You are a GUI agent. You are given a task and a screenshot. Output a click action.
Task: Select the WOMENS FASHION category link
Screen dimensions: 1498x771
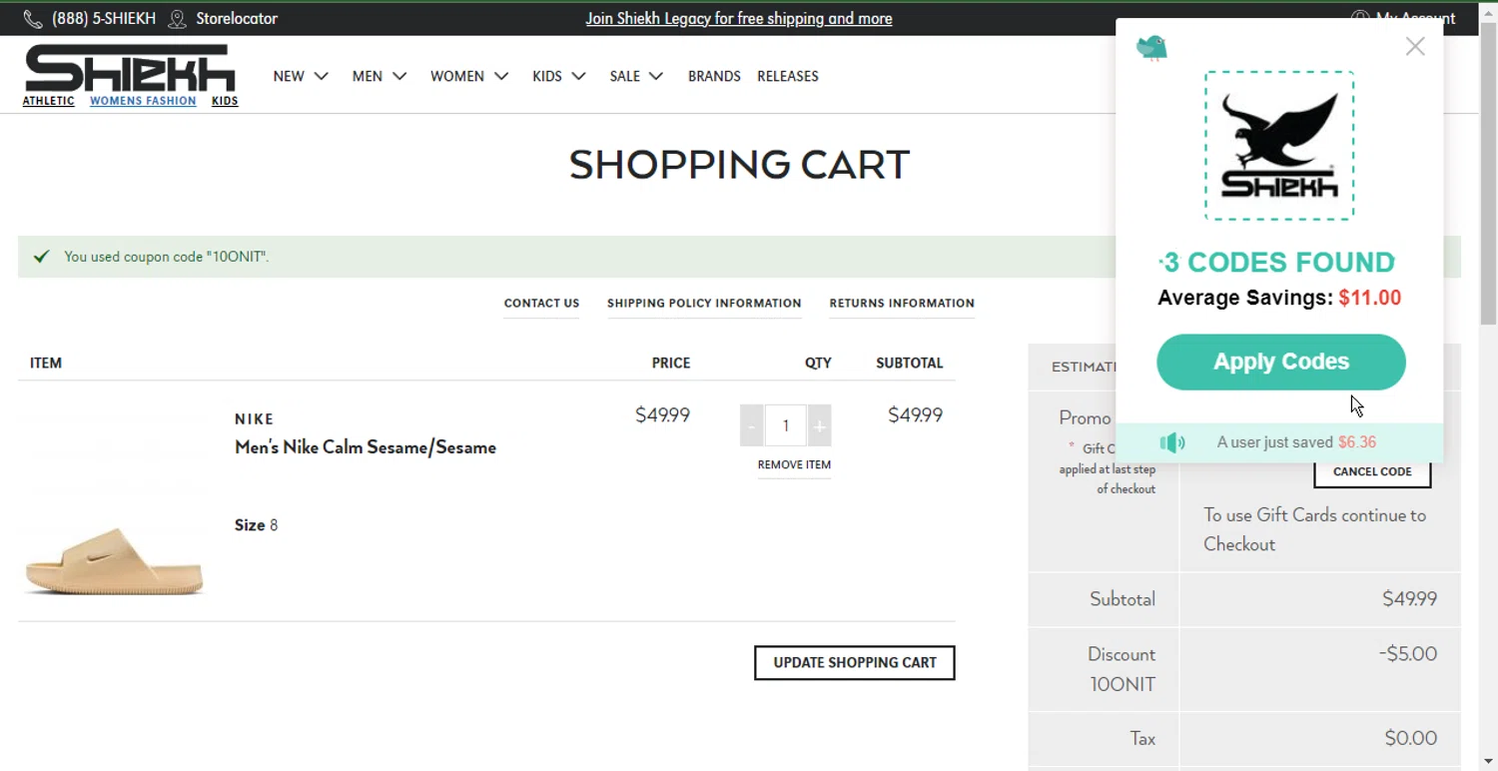click(143, 101)
